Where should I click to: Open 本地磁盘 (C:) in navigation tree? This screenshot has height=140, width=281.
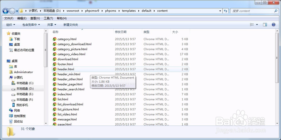[x=25, y=83]
